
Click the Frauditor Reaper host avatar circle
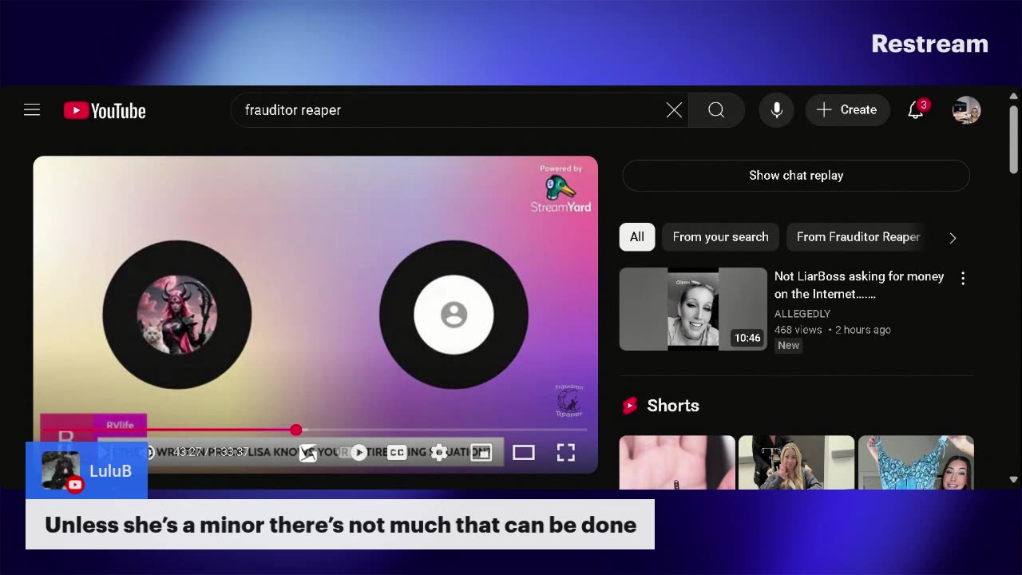coord(177,315)
